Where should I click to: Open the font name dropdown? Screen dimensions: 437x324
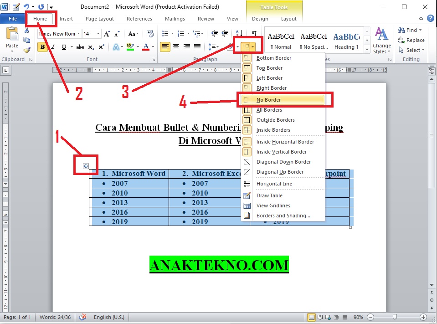click(x=78, y=34)
